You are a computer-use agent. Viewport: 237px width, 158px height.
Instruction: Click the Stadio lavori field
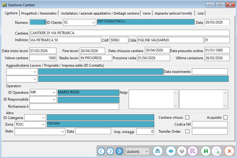tap(96, 58)
